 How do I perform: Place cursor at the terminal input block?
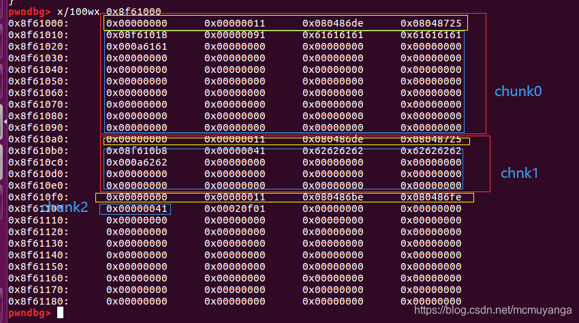(60, 313)
